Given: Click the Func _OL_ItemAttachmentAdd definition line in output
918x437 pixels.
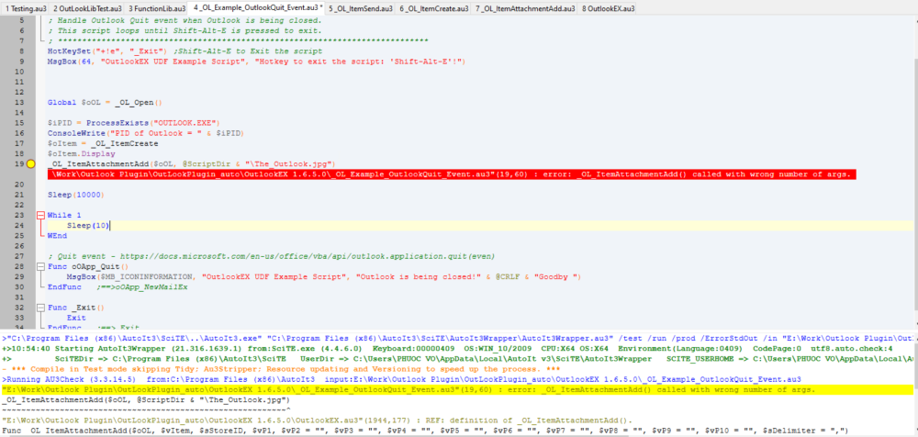Looking at the screenshot, I should pyautogui.click(x=426, y=431).
